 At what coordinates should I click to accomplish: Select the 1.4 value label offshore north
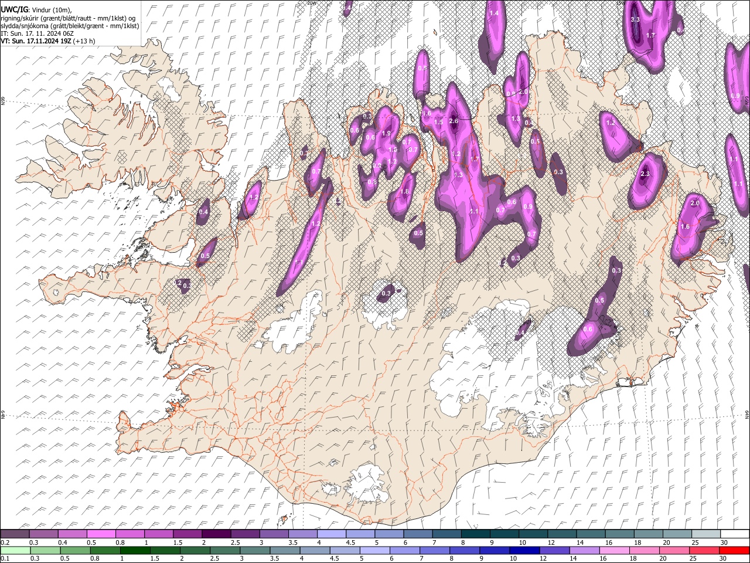[494, 13]
